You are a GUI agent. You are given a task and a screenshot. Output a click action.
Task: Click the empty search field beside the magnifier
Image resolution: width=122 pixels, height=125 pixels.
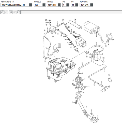pyautogui.click(x=71, y=12)
